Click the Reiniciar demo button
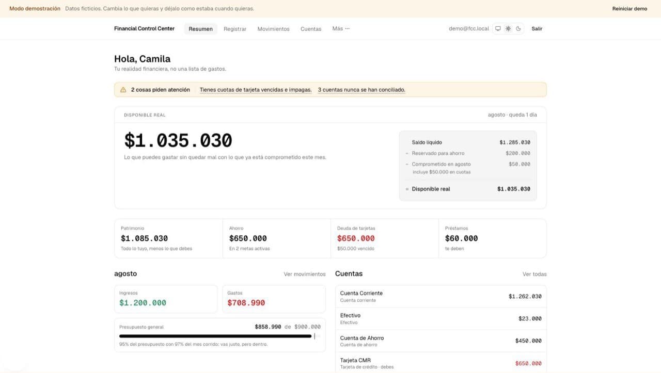This screenshot has height=373, width=661. pyautogui.click(x=629, y=9)
